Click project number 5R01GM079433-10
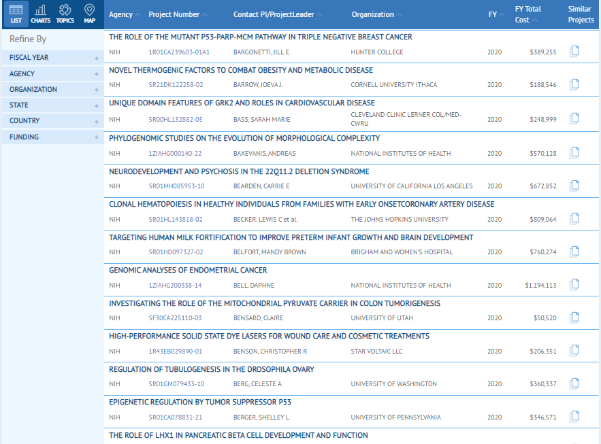601x444 pixels. click(177, 384)
